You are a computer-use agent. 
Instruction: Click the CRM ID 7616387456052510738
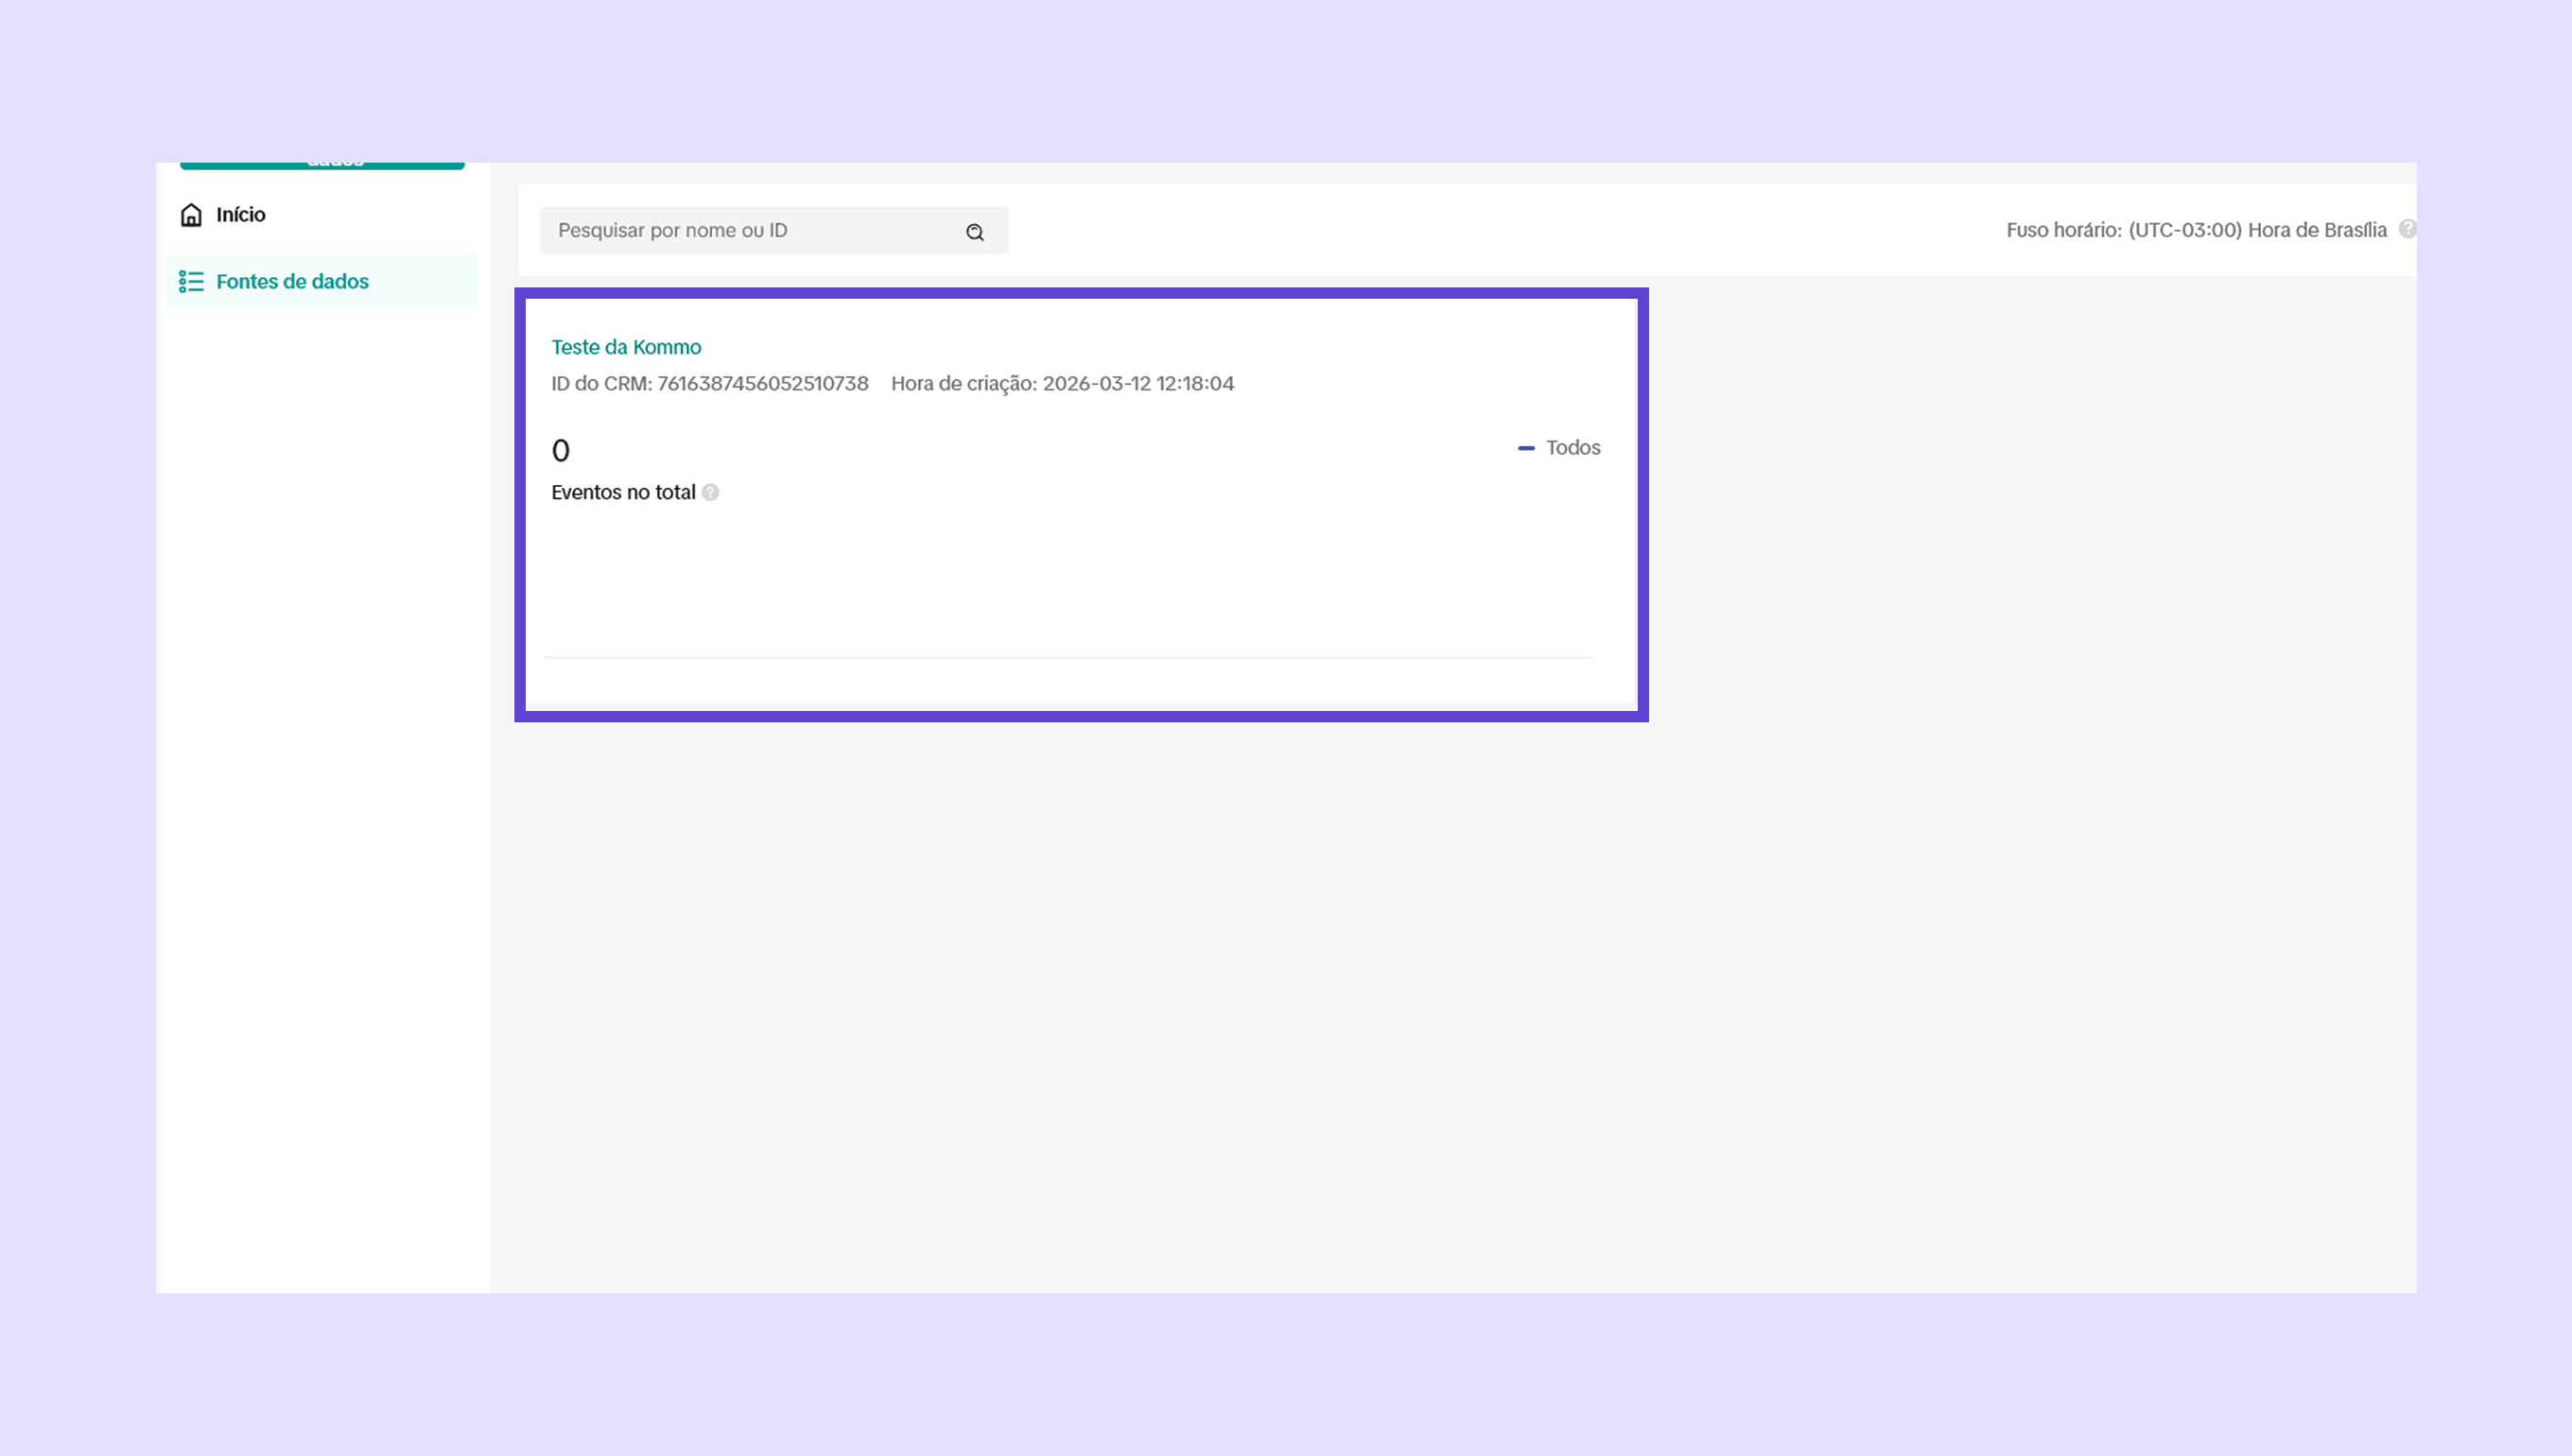click(762, 384)
